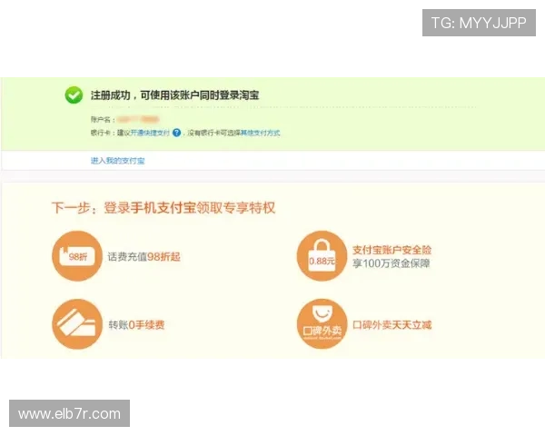Click the 享100万资金保障 text
The height and width of the screenshot is (436, 545).
point(391,263)
